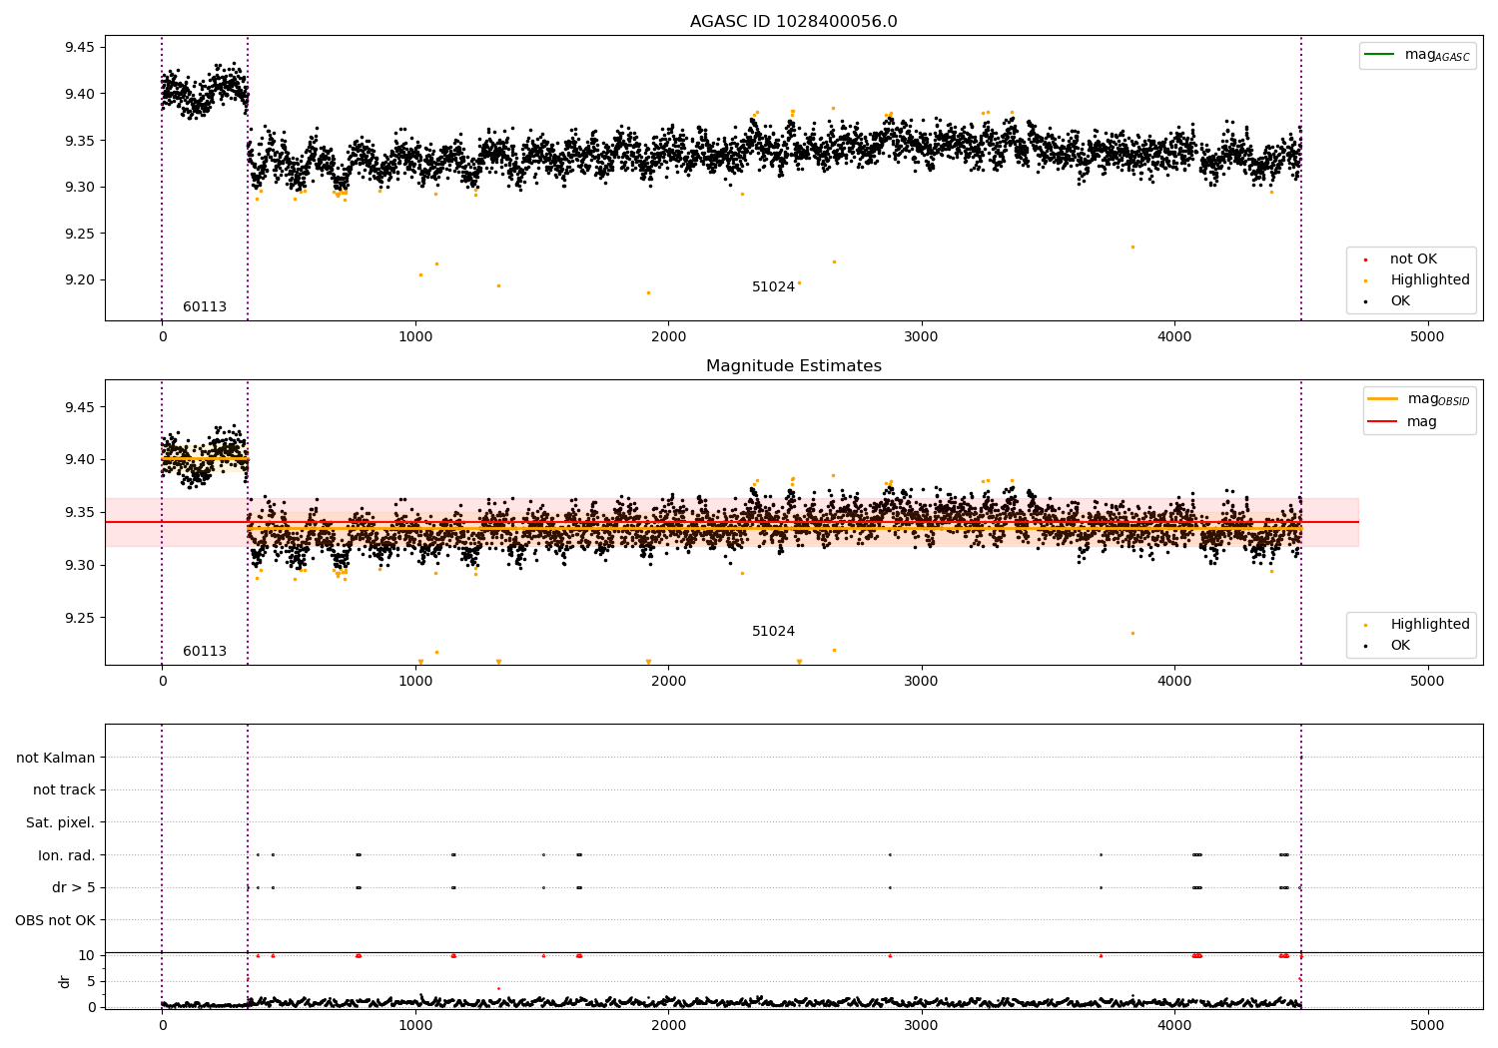1498x1048 pixels.
Task: Select "51024" in the Magnitude Estimates plot
Action: click(774, 632)
